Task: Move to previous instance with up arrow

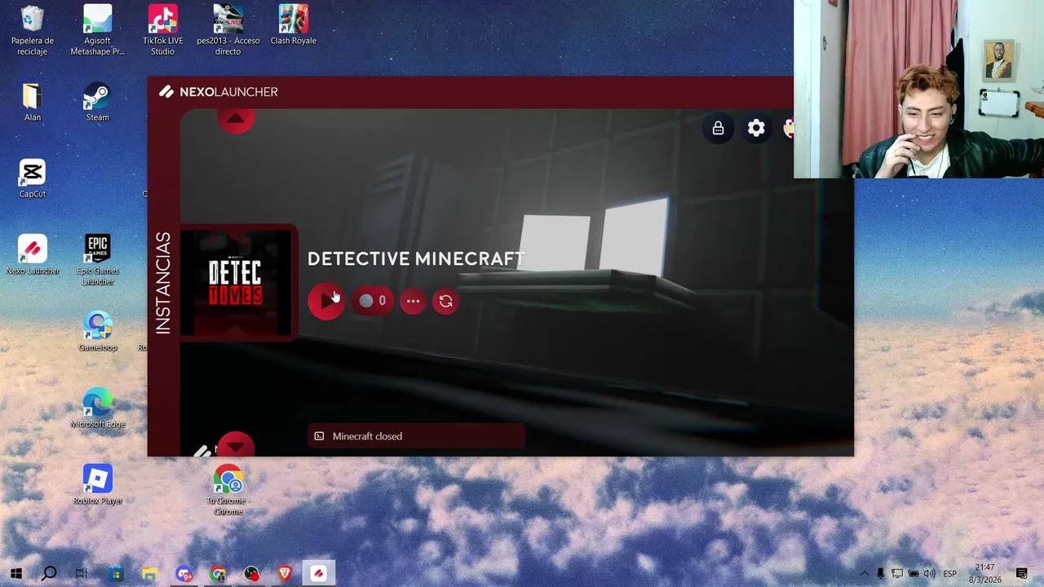Action: 236,119
